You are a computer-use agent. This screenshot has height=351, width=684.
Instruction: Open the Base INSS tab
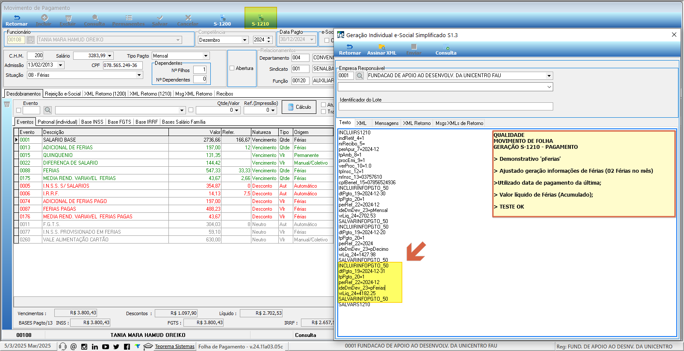point(92,122)
